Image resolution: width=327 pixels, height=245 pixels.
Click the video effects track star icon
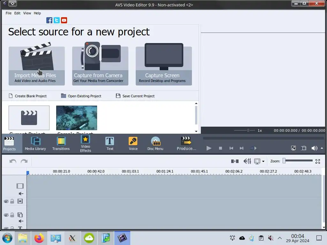pos(20,201)
